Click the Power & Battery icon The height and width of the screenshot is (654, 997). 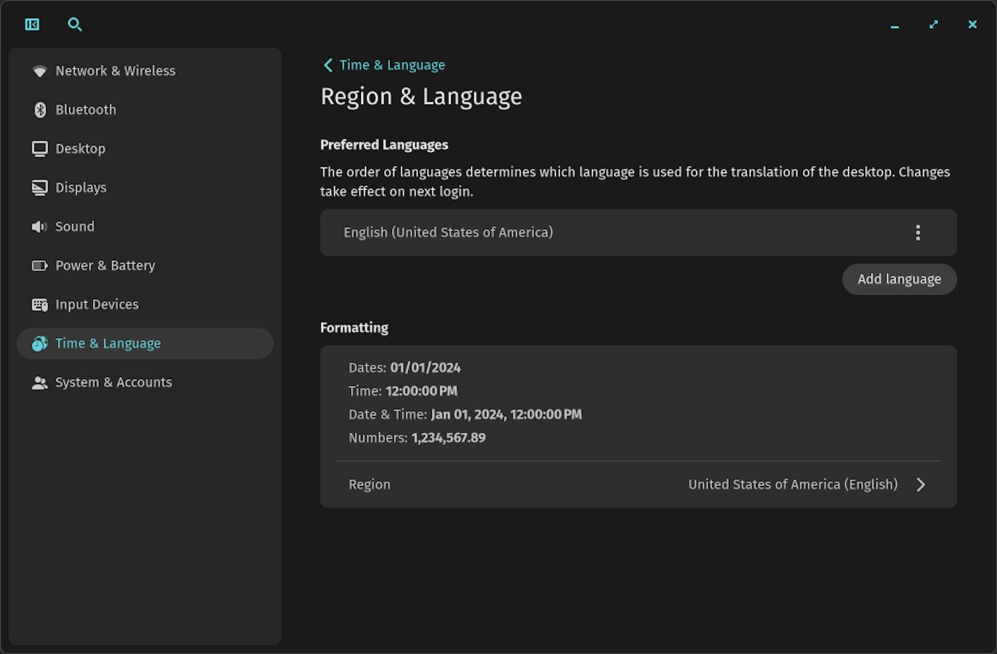pyautogui.click(x=40, y=265)
